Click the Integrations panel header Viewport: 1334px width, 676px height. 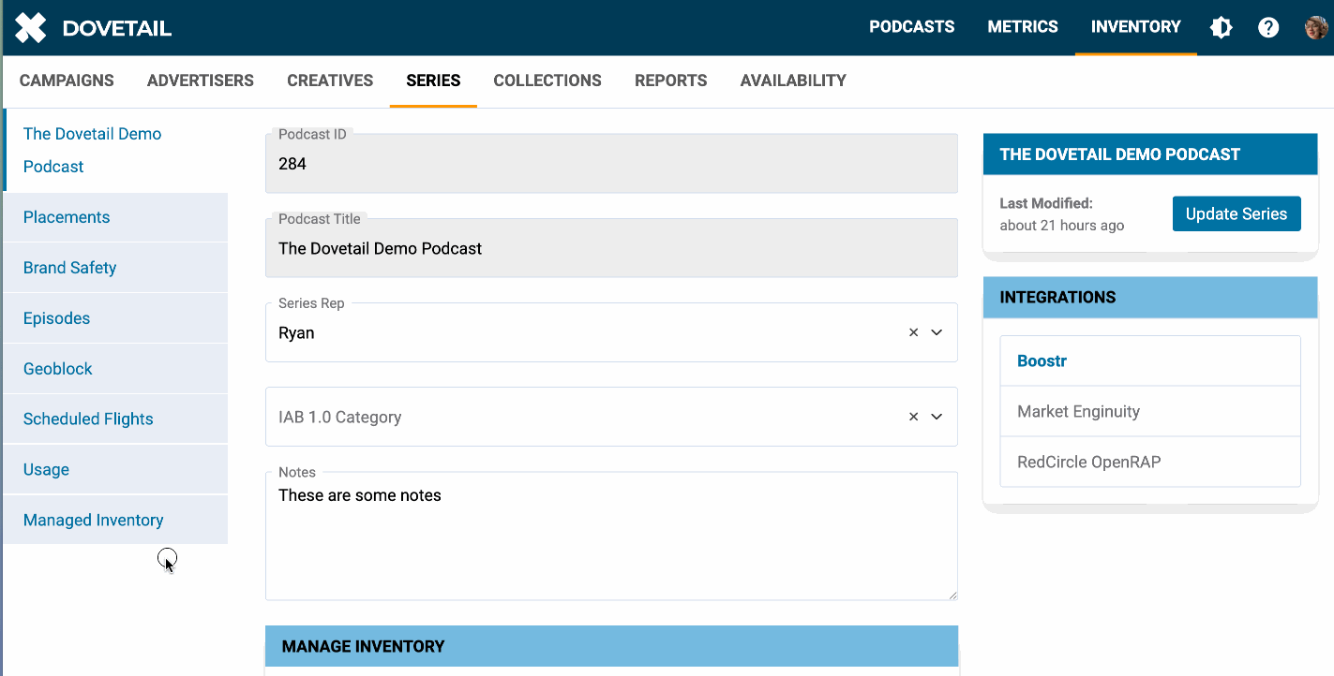click(x=1150, y=298)
